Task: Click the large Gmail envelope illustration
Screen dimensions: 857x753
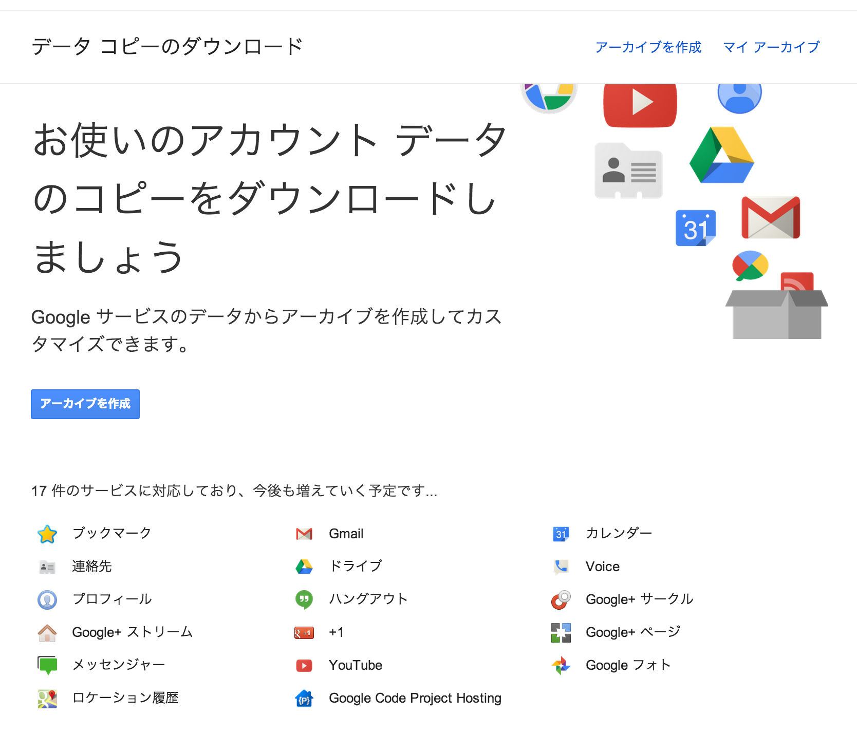Action: [771, 217]
